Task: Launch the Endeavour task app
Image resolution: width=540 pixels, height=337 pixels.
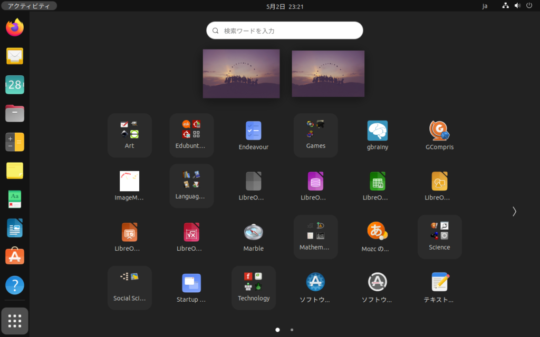Action: pyautogui.click(x=253, y=131)
